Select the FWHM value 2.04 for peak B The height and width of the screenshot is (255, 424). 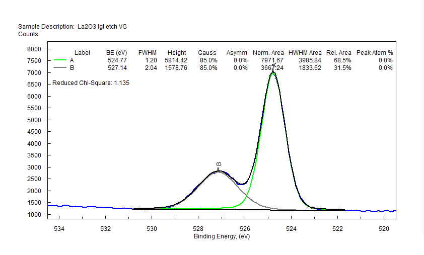pyautogui.click(x=151, y=68)
